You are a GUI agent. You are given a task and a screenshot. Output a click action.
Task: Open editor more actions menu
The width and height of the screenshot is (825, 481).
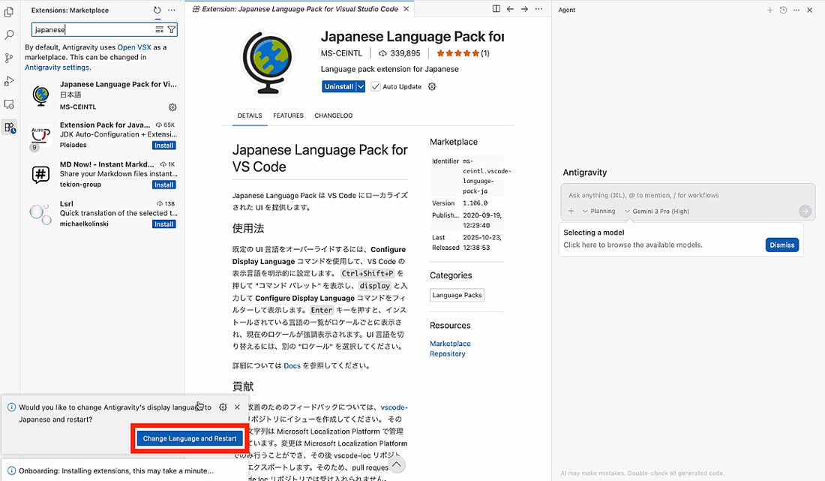coord(538,9)
